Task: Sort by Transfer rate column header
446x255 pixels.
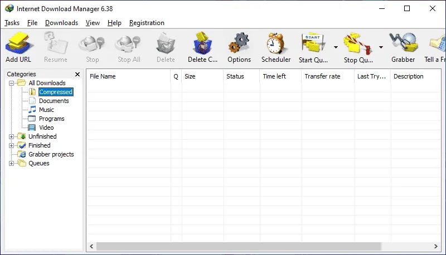Action: 328,76
